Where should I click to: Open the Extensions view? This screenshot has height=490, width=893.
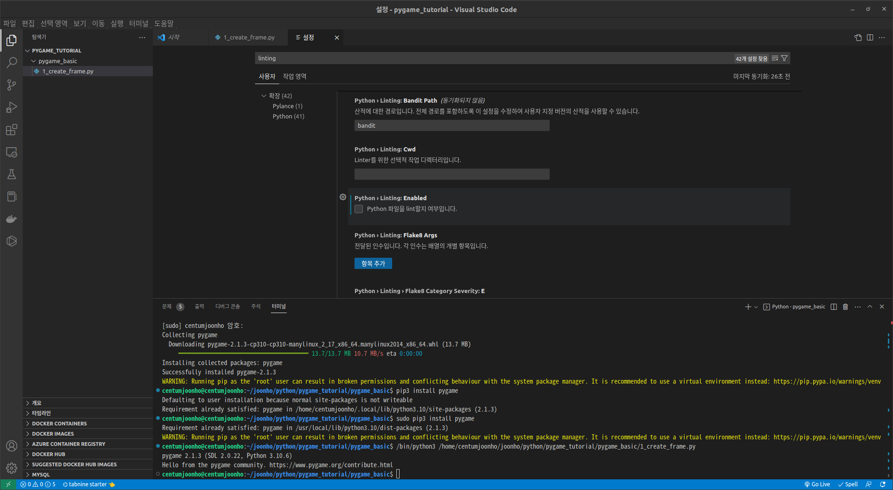[x=12, y=130]
